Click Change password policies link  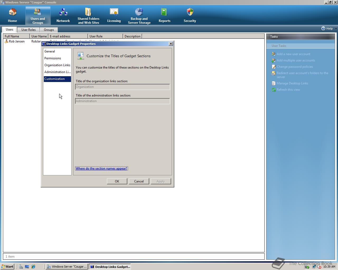[x=295, y=66]
